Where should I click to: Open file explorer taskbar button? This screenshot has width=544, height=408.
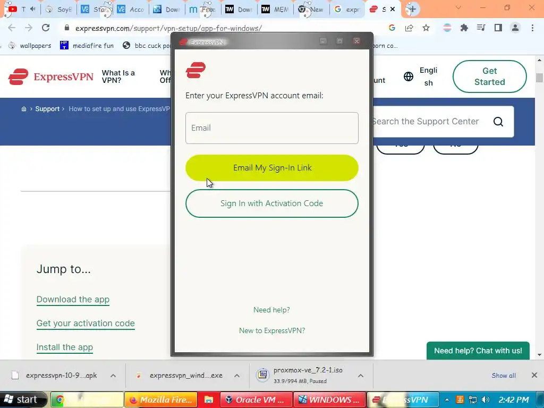coord(208,400)
